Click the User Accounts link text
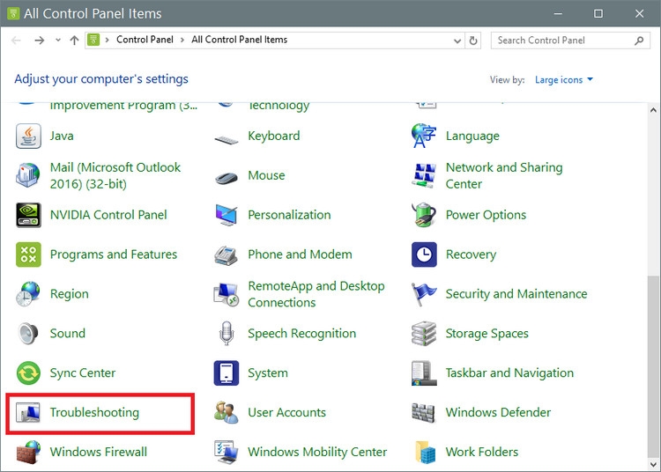Viewport: 661px width, 472px height. (286, 412)
